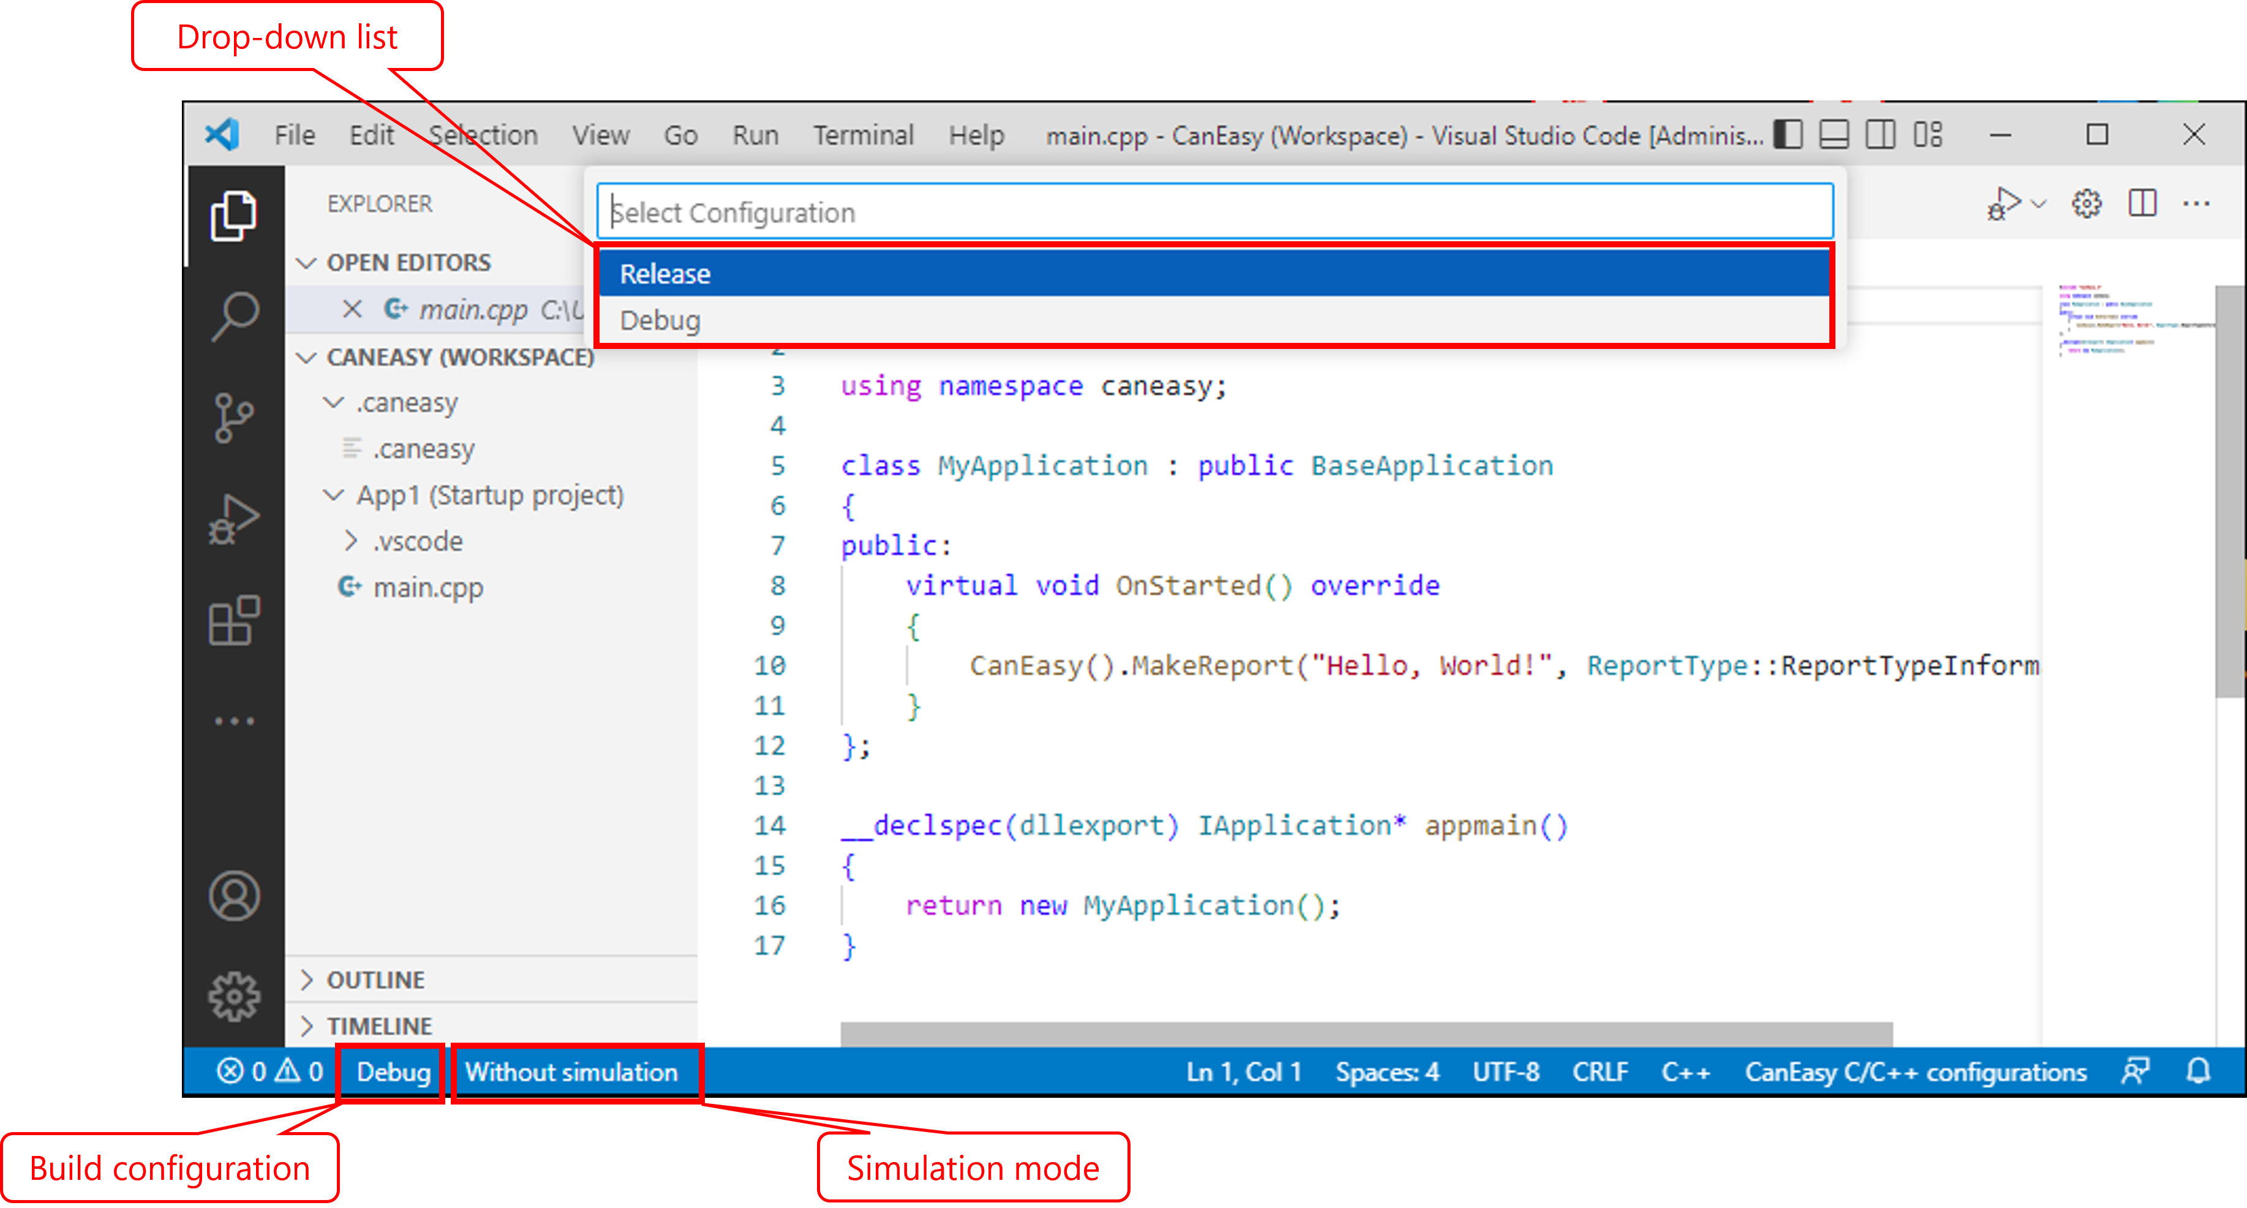Open More Actions ellipsis in editor toolbar
The width and height of the screenshot is (2247, 1208).
pyautogui.click(x=2196, y=204)
